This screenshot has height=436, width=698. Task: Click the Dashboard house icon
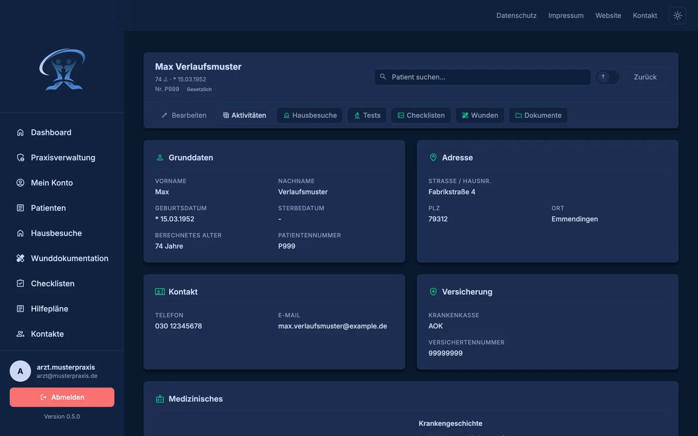pyautogui.click(x=20, y=132)
